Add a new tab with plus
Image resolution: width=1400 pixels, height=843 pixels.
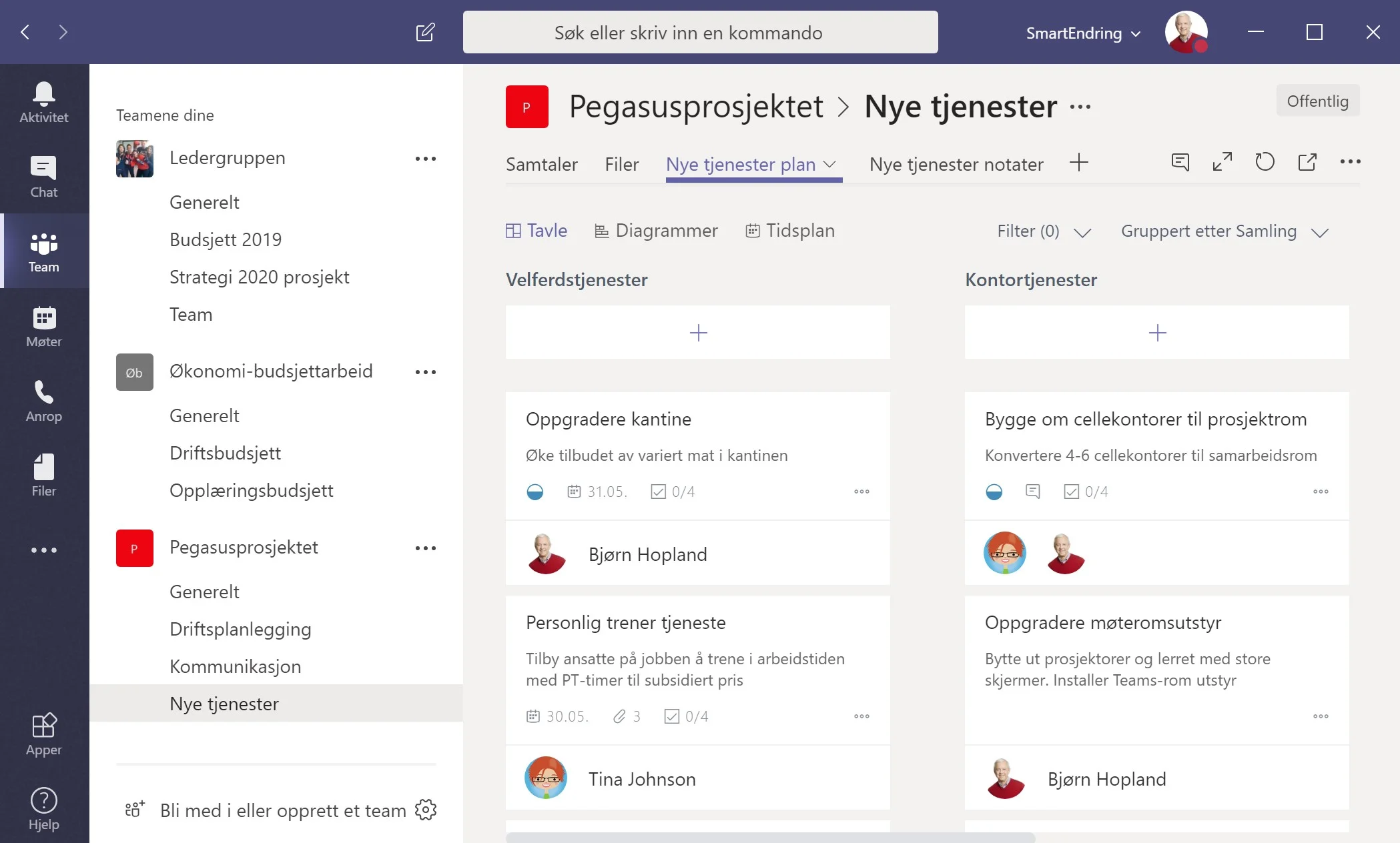1078,162
